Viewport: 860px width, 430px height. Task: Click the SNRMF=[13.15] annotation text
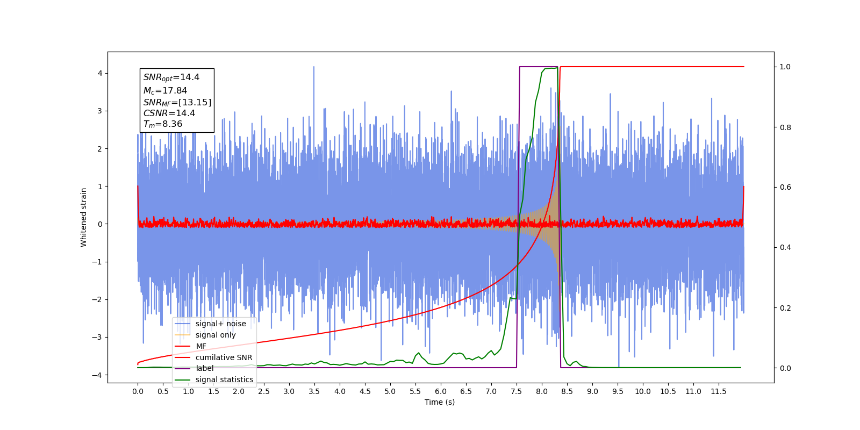[177, 102]
